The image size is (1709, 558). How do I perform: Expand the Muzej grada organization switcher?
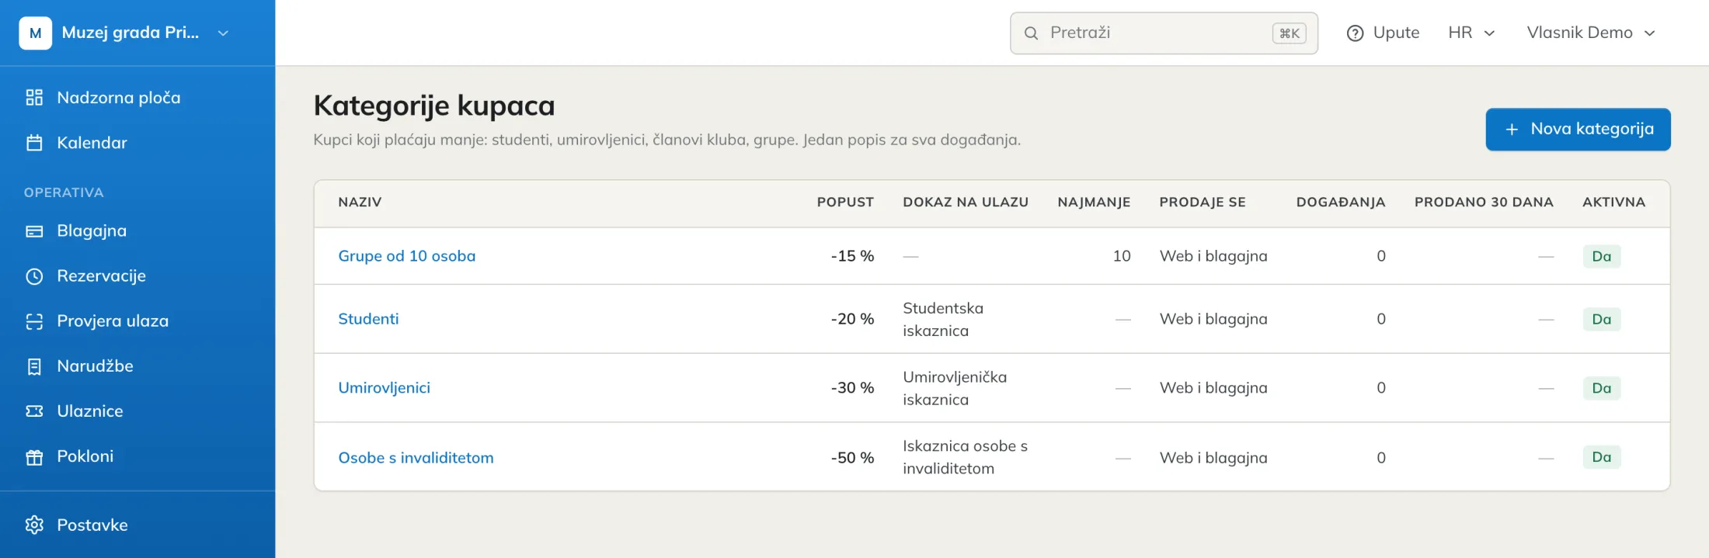tap(124, 33)
